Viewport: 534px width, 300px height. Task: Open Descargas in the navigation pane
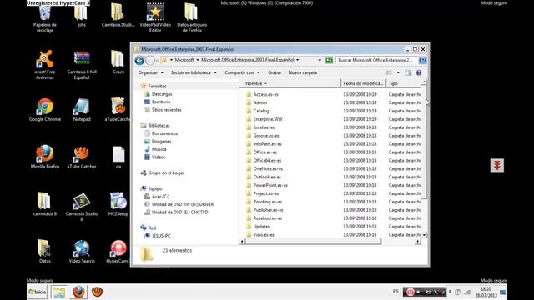pos(162,94)
